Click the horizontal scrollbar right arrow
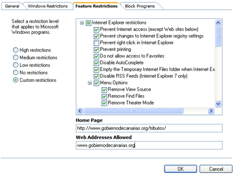The height and width of the screenshot is (177, 235). click(x=211, y=111)
